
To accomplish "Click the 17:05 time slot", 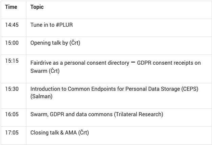I will coord(12,132).
